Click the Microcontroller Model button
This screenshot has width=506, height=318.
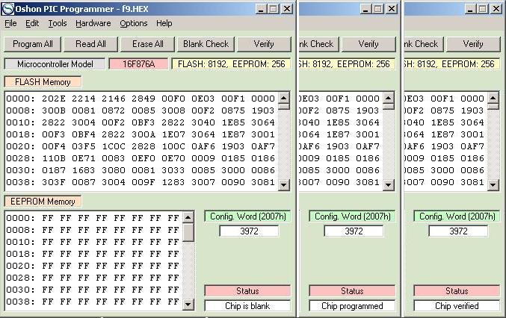pyautogui.click(x=55, y=64)
